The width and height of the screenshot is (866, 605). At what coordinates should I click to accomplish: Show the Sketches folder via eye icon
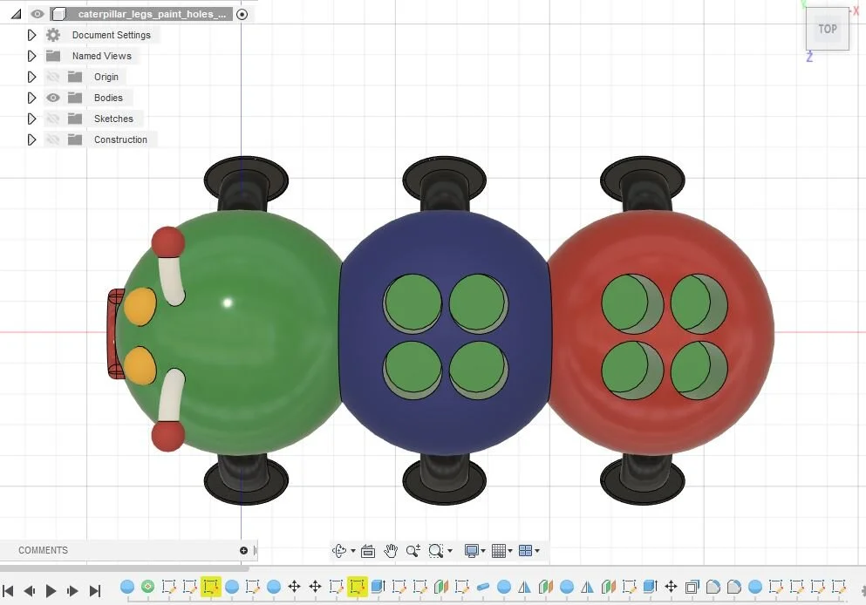tap(52, 119)
